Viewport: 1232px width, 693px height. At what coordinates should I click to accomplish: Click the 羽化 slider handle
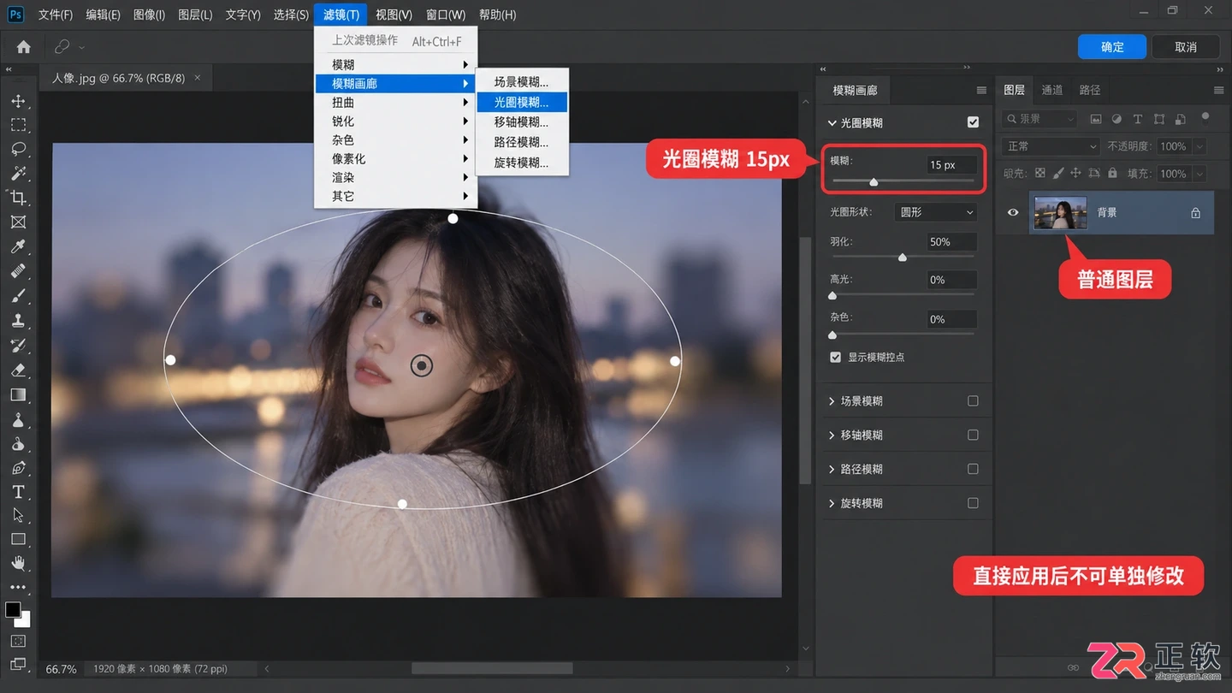[x=902, y=257]
